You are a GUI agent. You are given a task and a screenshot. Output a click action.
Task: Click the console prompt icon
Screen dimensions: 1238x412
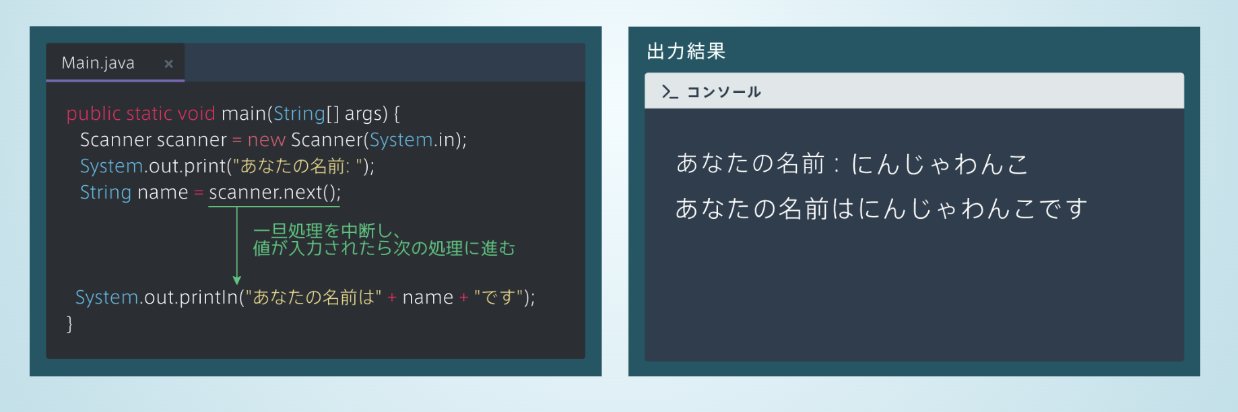coord(669,92)
